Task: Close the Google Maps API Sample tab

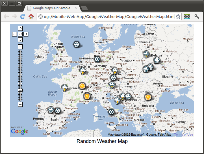Action: coord(76,8)
